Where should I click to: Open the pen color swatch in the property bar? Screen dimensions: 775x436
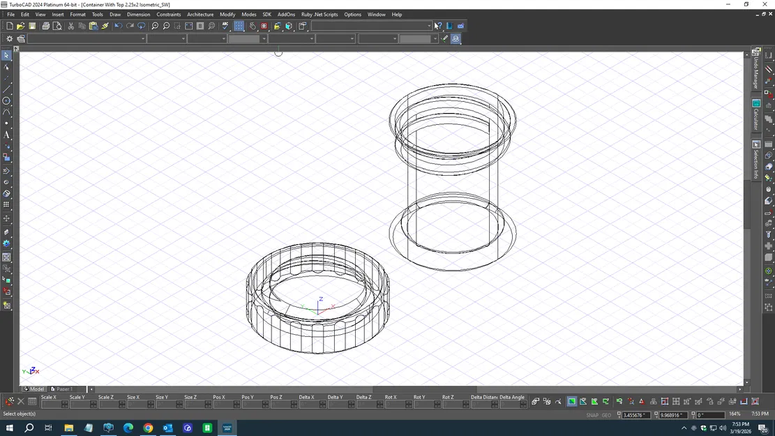[246, 38]
